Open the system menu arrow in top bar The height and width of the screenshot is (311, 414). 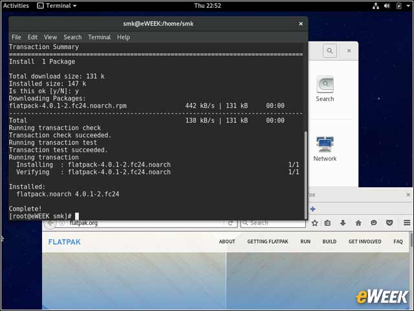point(408,6)
